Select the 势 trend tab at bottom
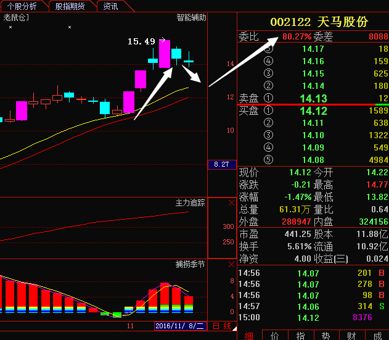Screen dimensions: 389x340 326,335
